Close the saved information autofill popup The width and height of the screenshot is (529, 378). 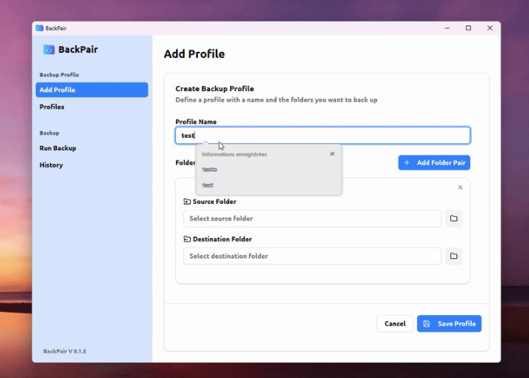332,154
